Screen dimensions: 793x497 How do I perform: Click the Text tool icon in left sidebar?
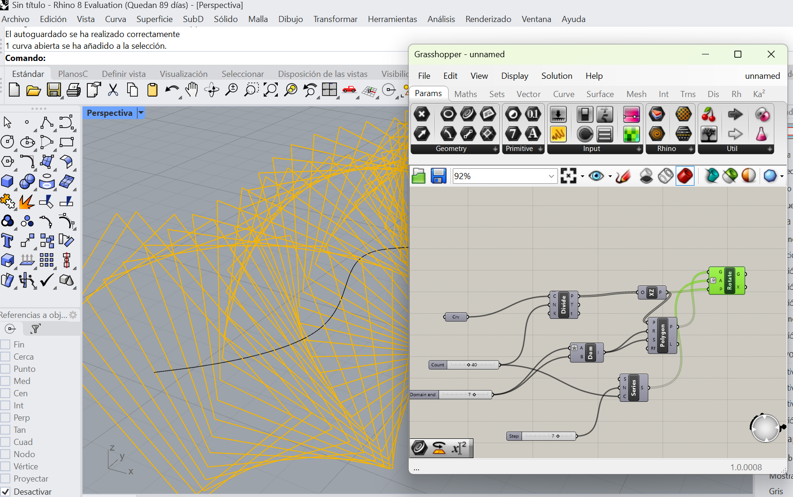8,241
